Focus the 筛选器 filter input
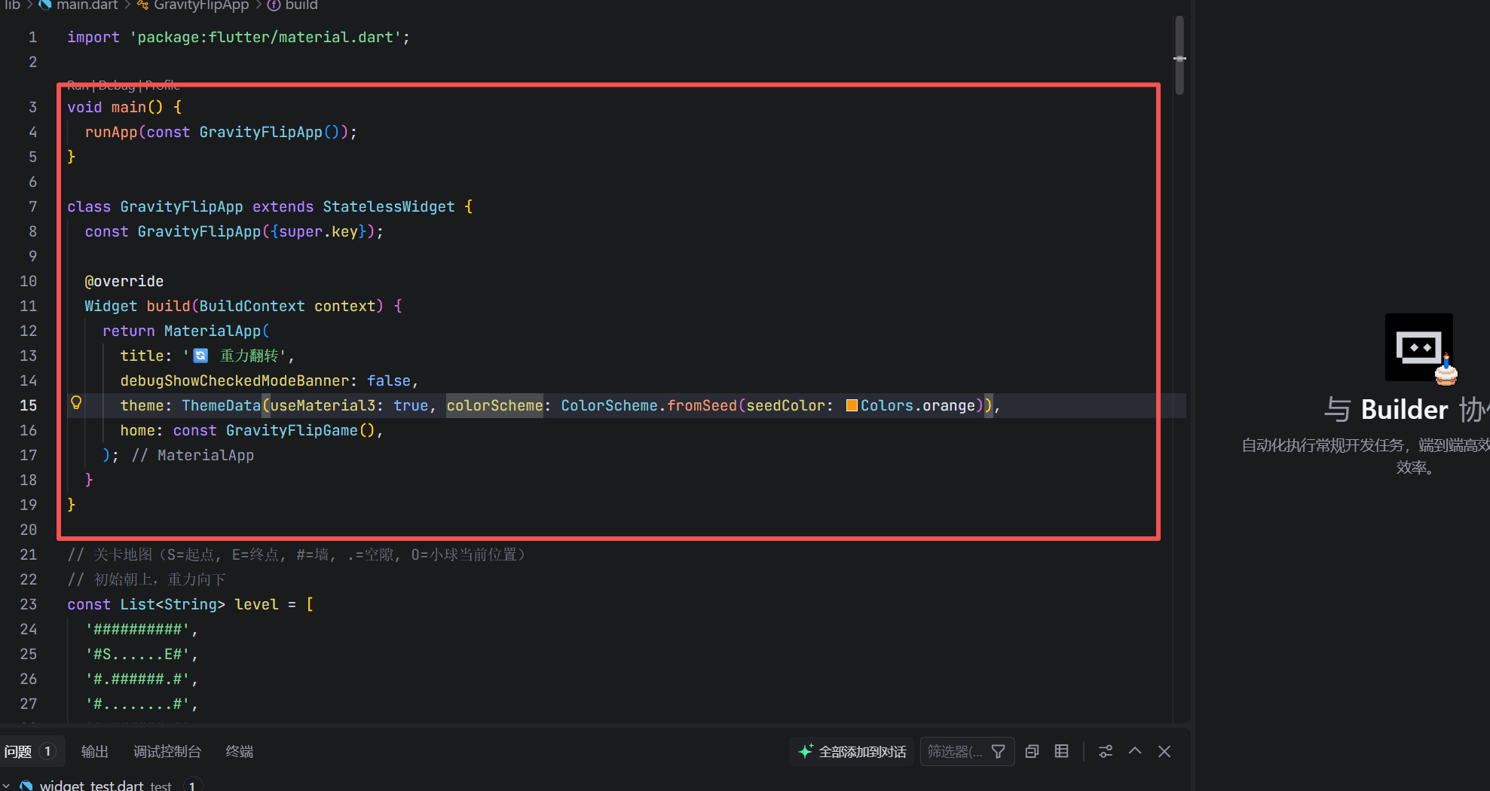This screenshot has width=1490, height=791. click(955, 752)
